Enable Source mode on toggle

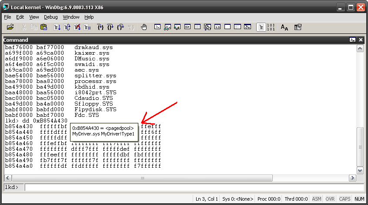tap(261, 27)
